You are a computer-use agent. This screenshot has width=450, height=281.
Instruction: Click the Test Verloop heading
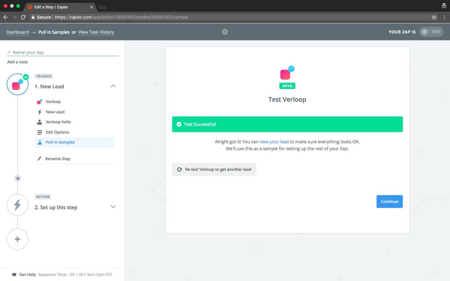(x=287, y=100)
